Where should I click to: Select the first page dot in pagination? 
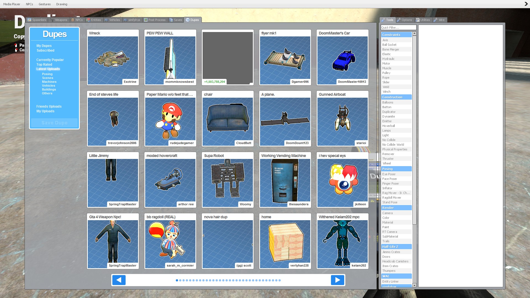pyautogui.click(x=177, y=280)
